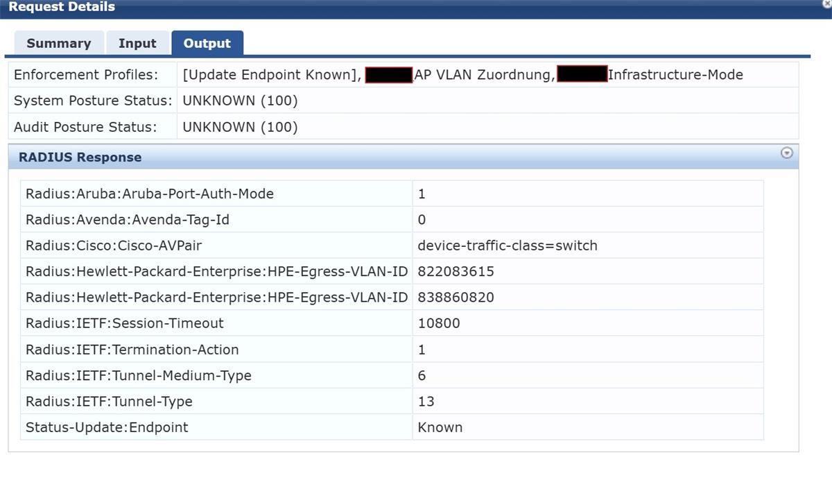Viewport: 832px width, 489px height.
Task: Click the Enforcement Profiles label
Action: [x=86, y=75]
